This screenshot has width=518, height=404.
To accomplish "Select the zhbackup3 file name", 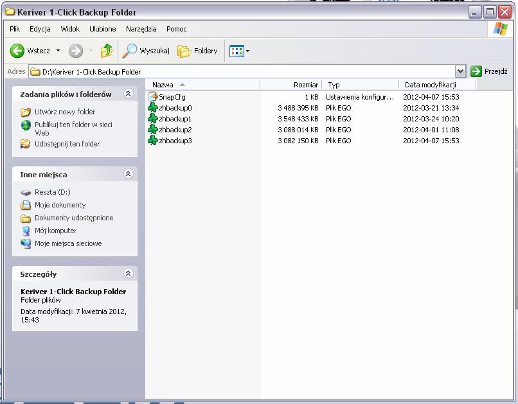I will pos(175,141).
